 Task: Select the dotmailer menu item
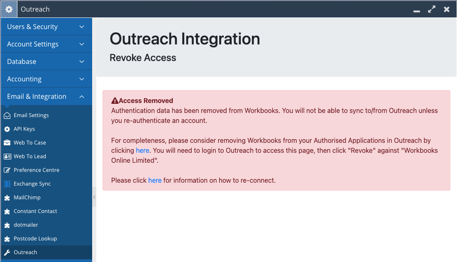click(26, 225)
